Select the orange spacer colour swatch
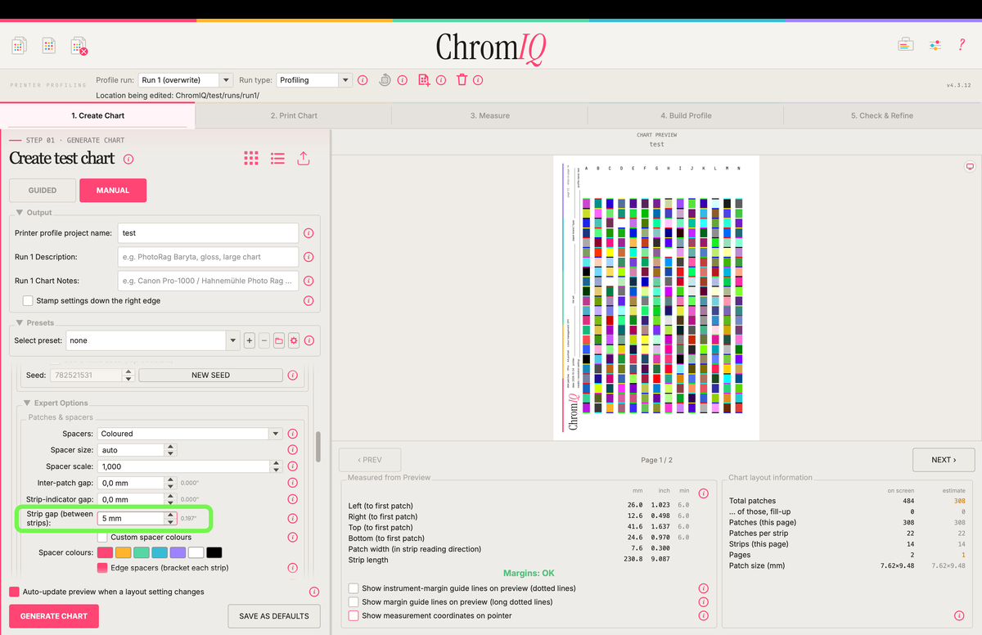The width and height of the screenshot is (982, 635). point(124,553)
